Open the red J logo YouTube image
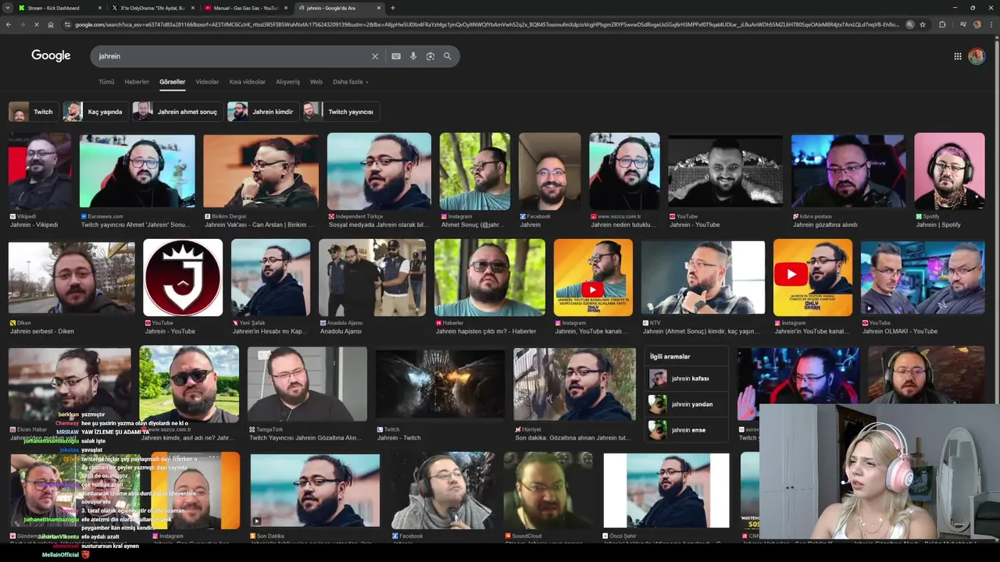The image size is (1000, 562). point(183,277)
